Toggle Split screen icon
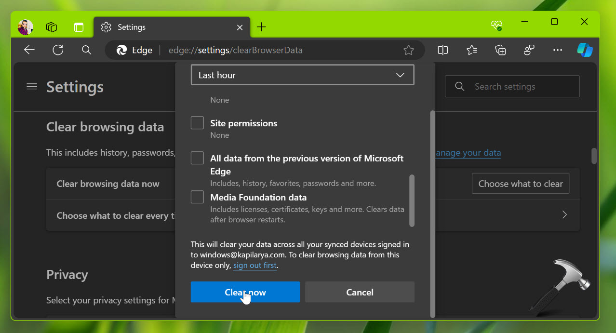The height and width of the screenshot is (333, 616). [442, 50]
